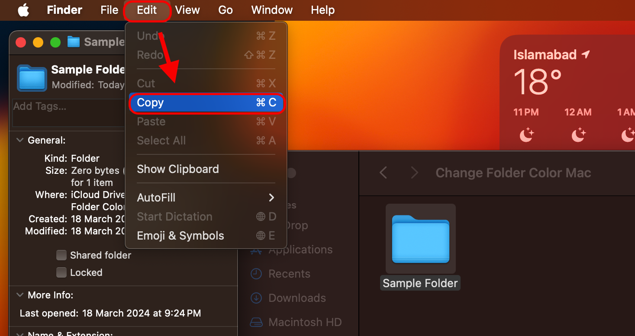Click the 11 PM hourly forecast label
This screenshot has height=336, width=635.
point(526,112)
